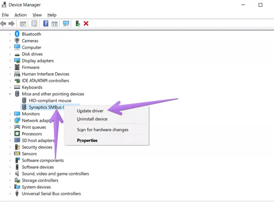Click the Back arrow in toolbar
The image size is (274, 202).
[4, 23]
